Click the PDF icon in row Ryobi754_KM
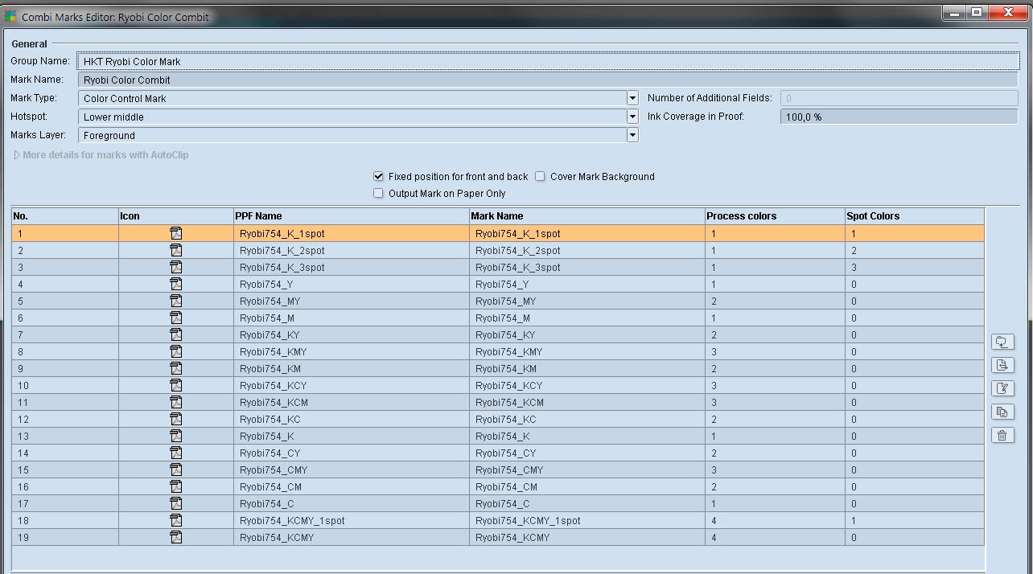 176,368
